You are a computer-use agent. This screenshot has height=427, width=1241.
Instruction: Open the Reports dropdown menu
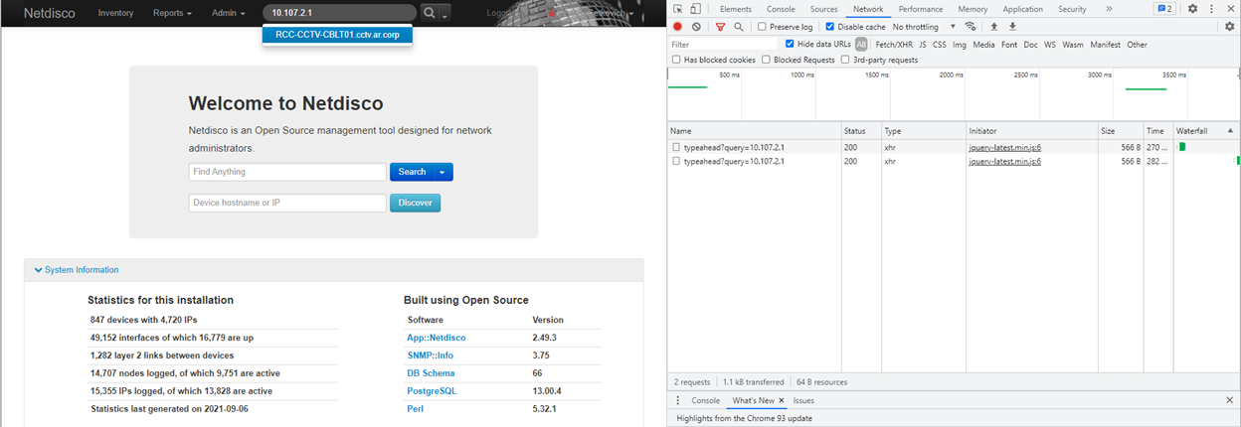tap(172, 13)
